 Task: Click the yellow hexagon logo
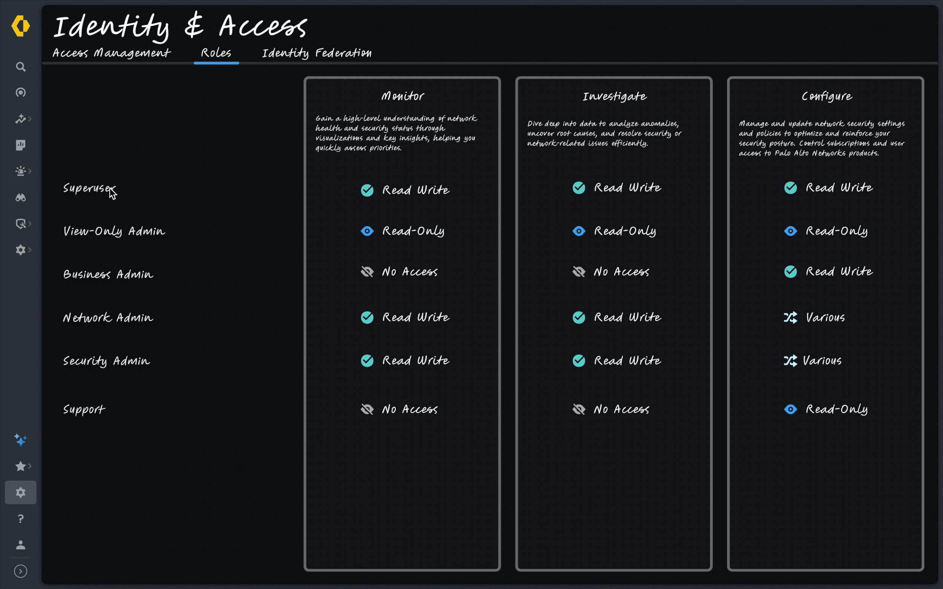click(x=21, y=26)
